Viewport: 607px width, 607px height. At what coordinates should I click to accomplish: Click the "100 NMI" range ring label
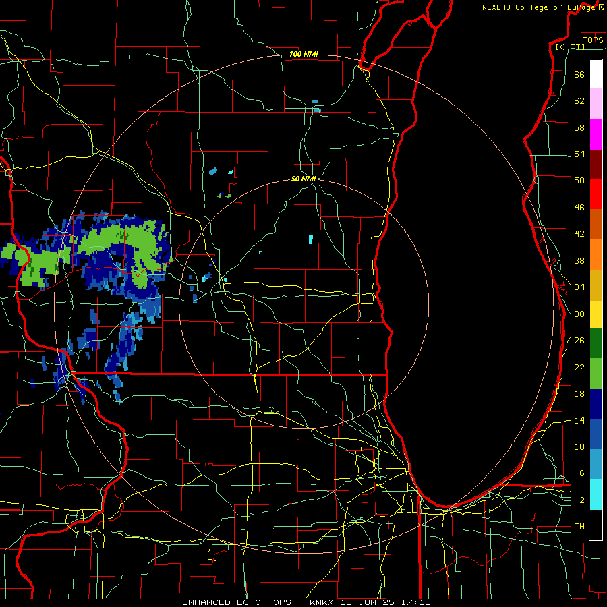tap(303, 54)
